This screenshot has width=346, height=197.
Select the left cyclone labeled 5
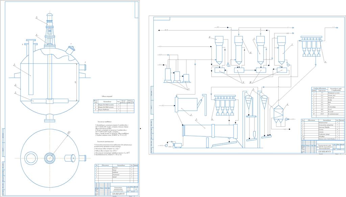pos(249,102)
